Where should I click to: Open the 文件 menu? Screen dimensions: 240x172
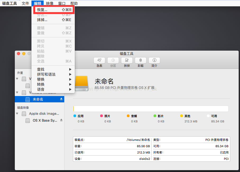pos(25,3)
